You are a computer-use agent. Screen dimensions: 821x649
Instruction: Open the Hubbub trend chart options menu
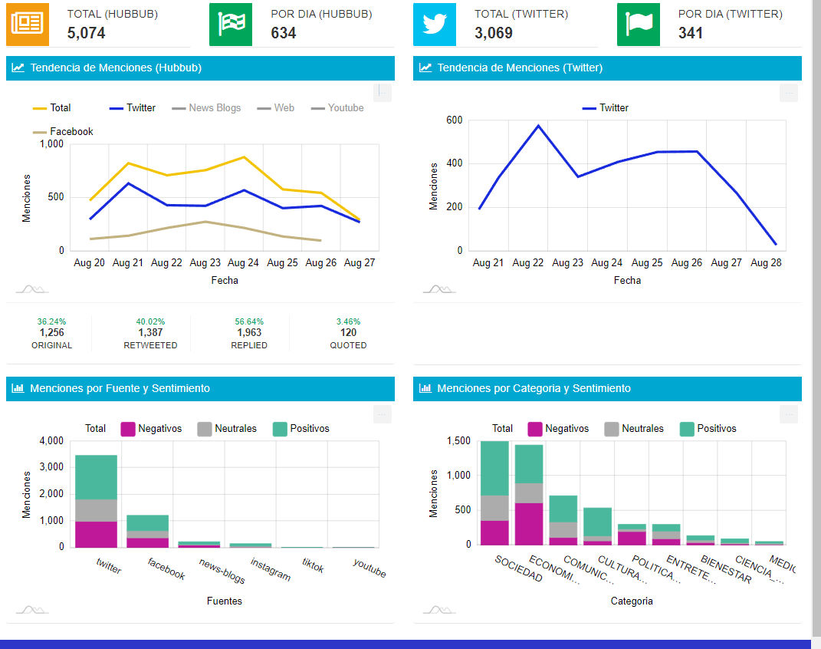383,93
